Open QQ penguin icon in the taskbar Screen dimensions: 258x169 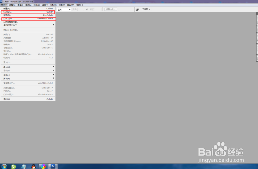[x=33, y=166]
